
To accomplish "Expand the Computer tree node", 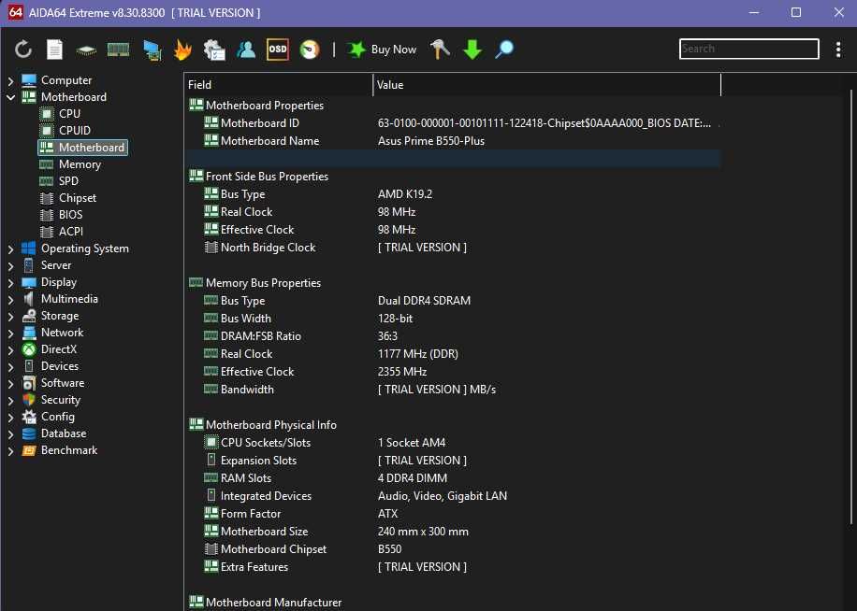I will point(10,80).
